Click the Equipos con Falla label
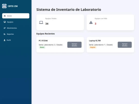Screen dimensions: 139x104 point(101,18)
